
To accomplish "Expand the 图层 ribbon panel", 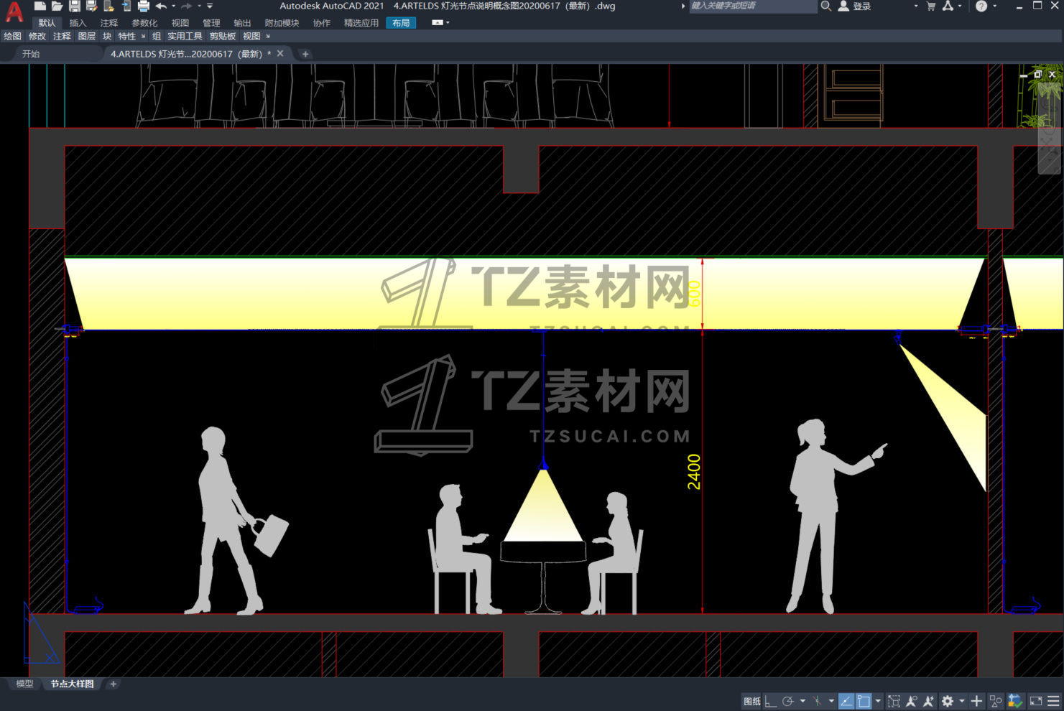I will tap(86, 36).
